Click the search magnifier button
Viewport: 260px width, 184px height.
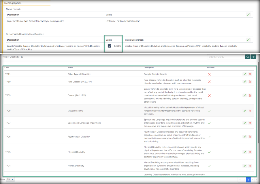pos(247,57)
